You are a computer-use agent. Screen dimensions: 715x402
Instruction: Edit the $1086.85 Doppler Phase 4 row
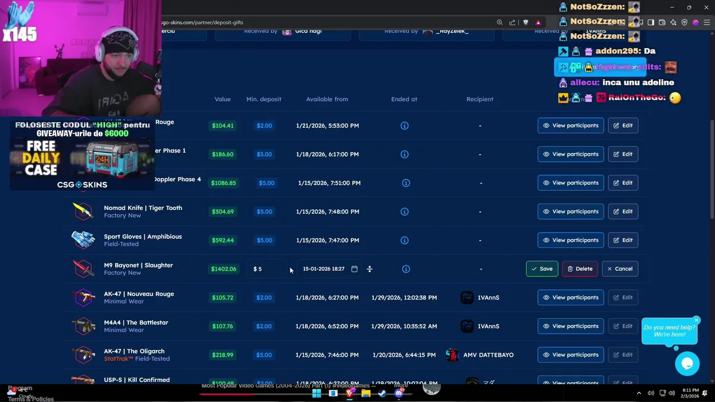click(x=623, y=183)
